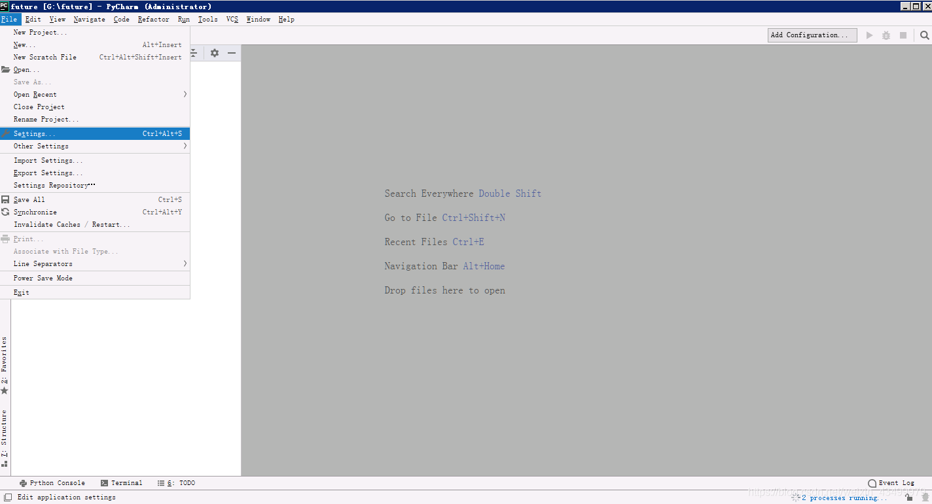Hide the Project tool window with minus icon
The height and width of the screenshot is (504, 932).
(x=232, y=53)
